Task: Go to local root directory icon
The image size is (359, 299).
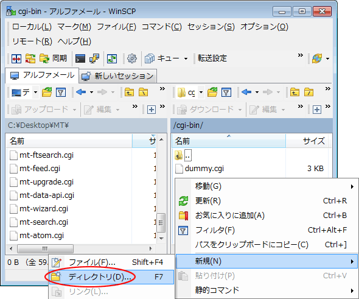Action: click(144, 93)
